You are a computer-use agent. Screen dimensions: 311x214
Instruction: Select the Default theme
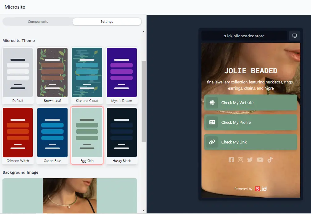pyautogui.click(x=18, y=75)
